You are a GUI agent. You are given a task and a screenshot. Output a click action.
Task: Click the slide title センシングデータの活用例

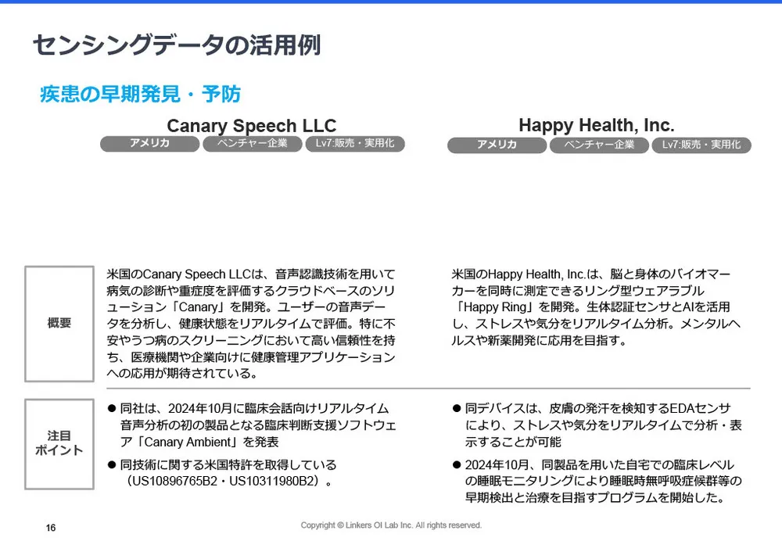tap(177, 45)
